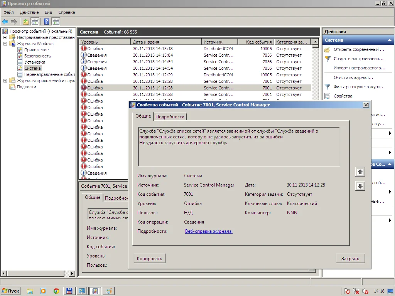The height and width of the screenshot is (296, 395).
Task: Switch to the Подробности tab in dialog
Action: pos(170,117)
